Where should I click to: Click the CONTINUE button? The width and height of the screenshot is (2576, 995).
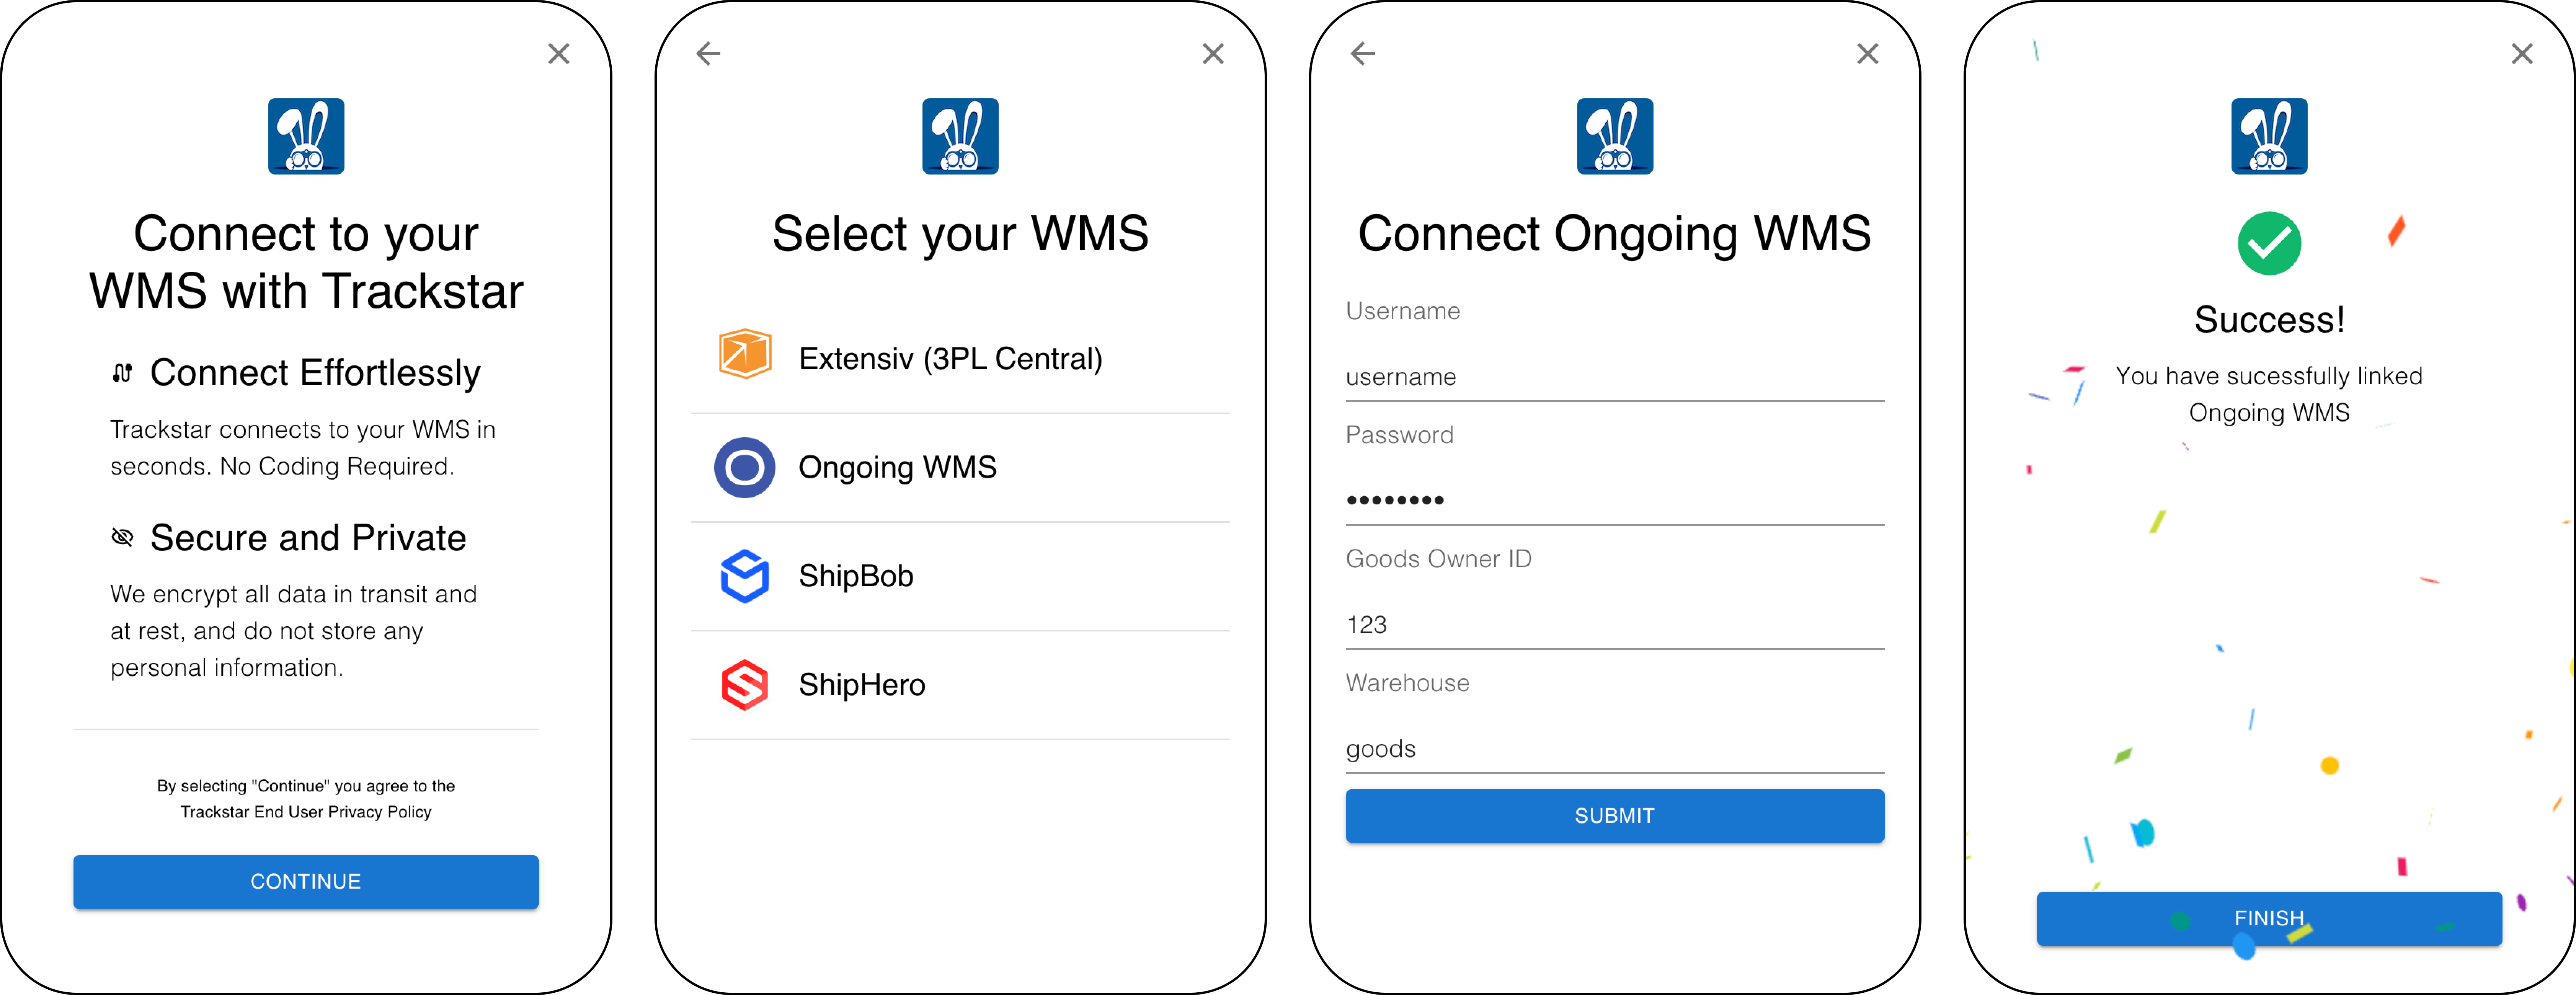tap(306, 881)
